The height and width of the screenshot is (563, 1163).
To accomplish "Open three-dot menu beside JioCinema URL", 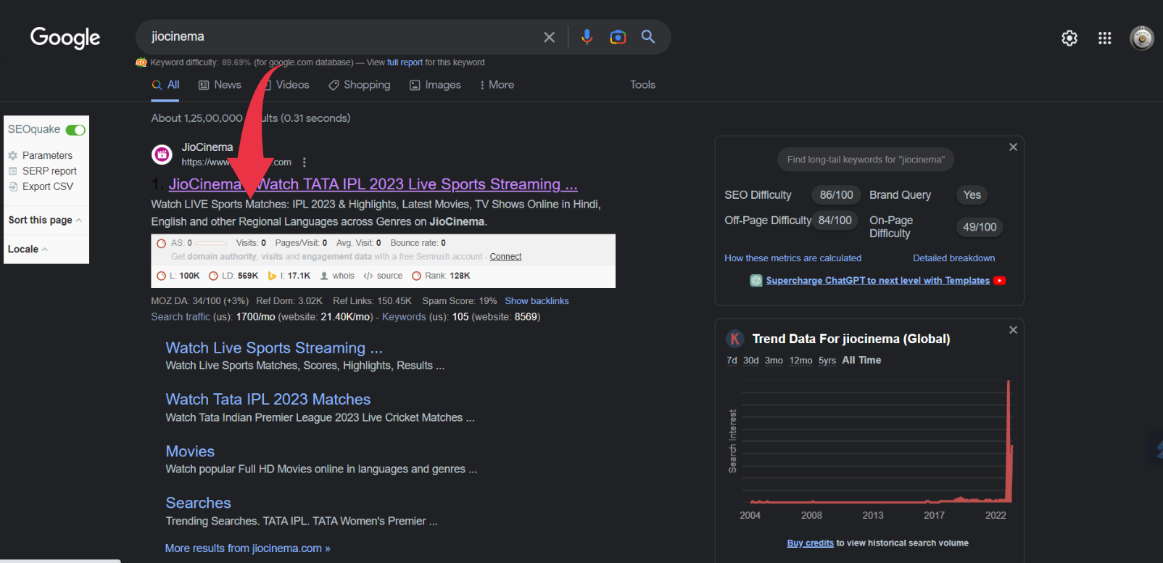I will [305, 163].
